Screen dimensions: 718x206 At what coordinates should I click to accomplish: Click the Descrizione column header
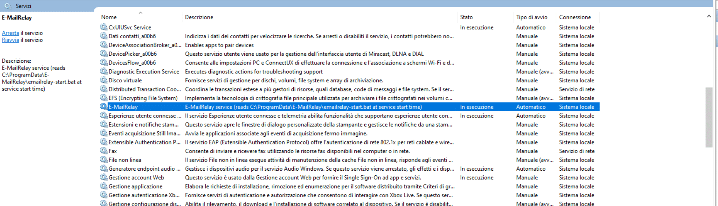(199, 17)
